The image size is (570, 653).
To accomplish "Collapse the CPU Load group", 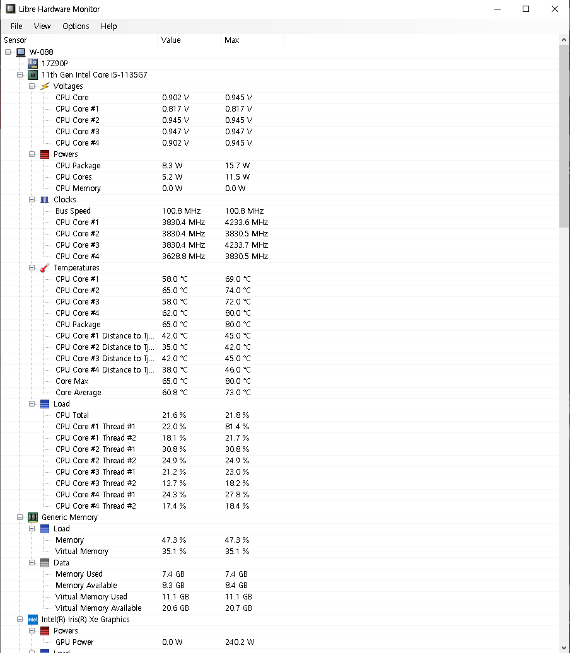I will [x=32, y=404].
